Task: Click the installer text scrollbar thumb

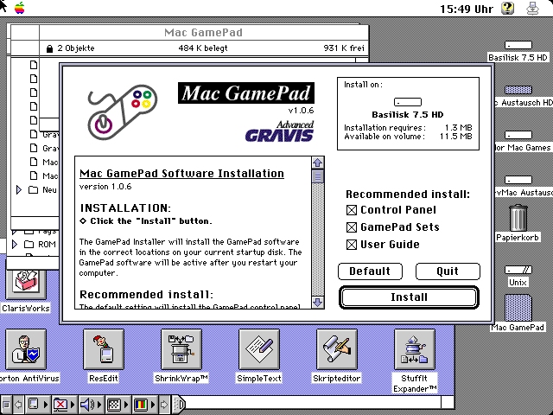Action: (x=318, y=176)
